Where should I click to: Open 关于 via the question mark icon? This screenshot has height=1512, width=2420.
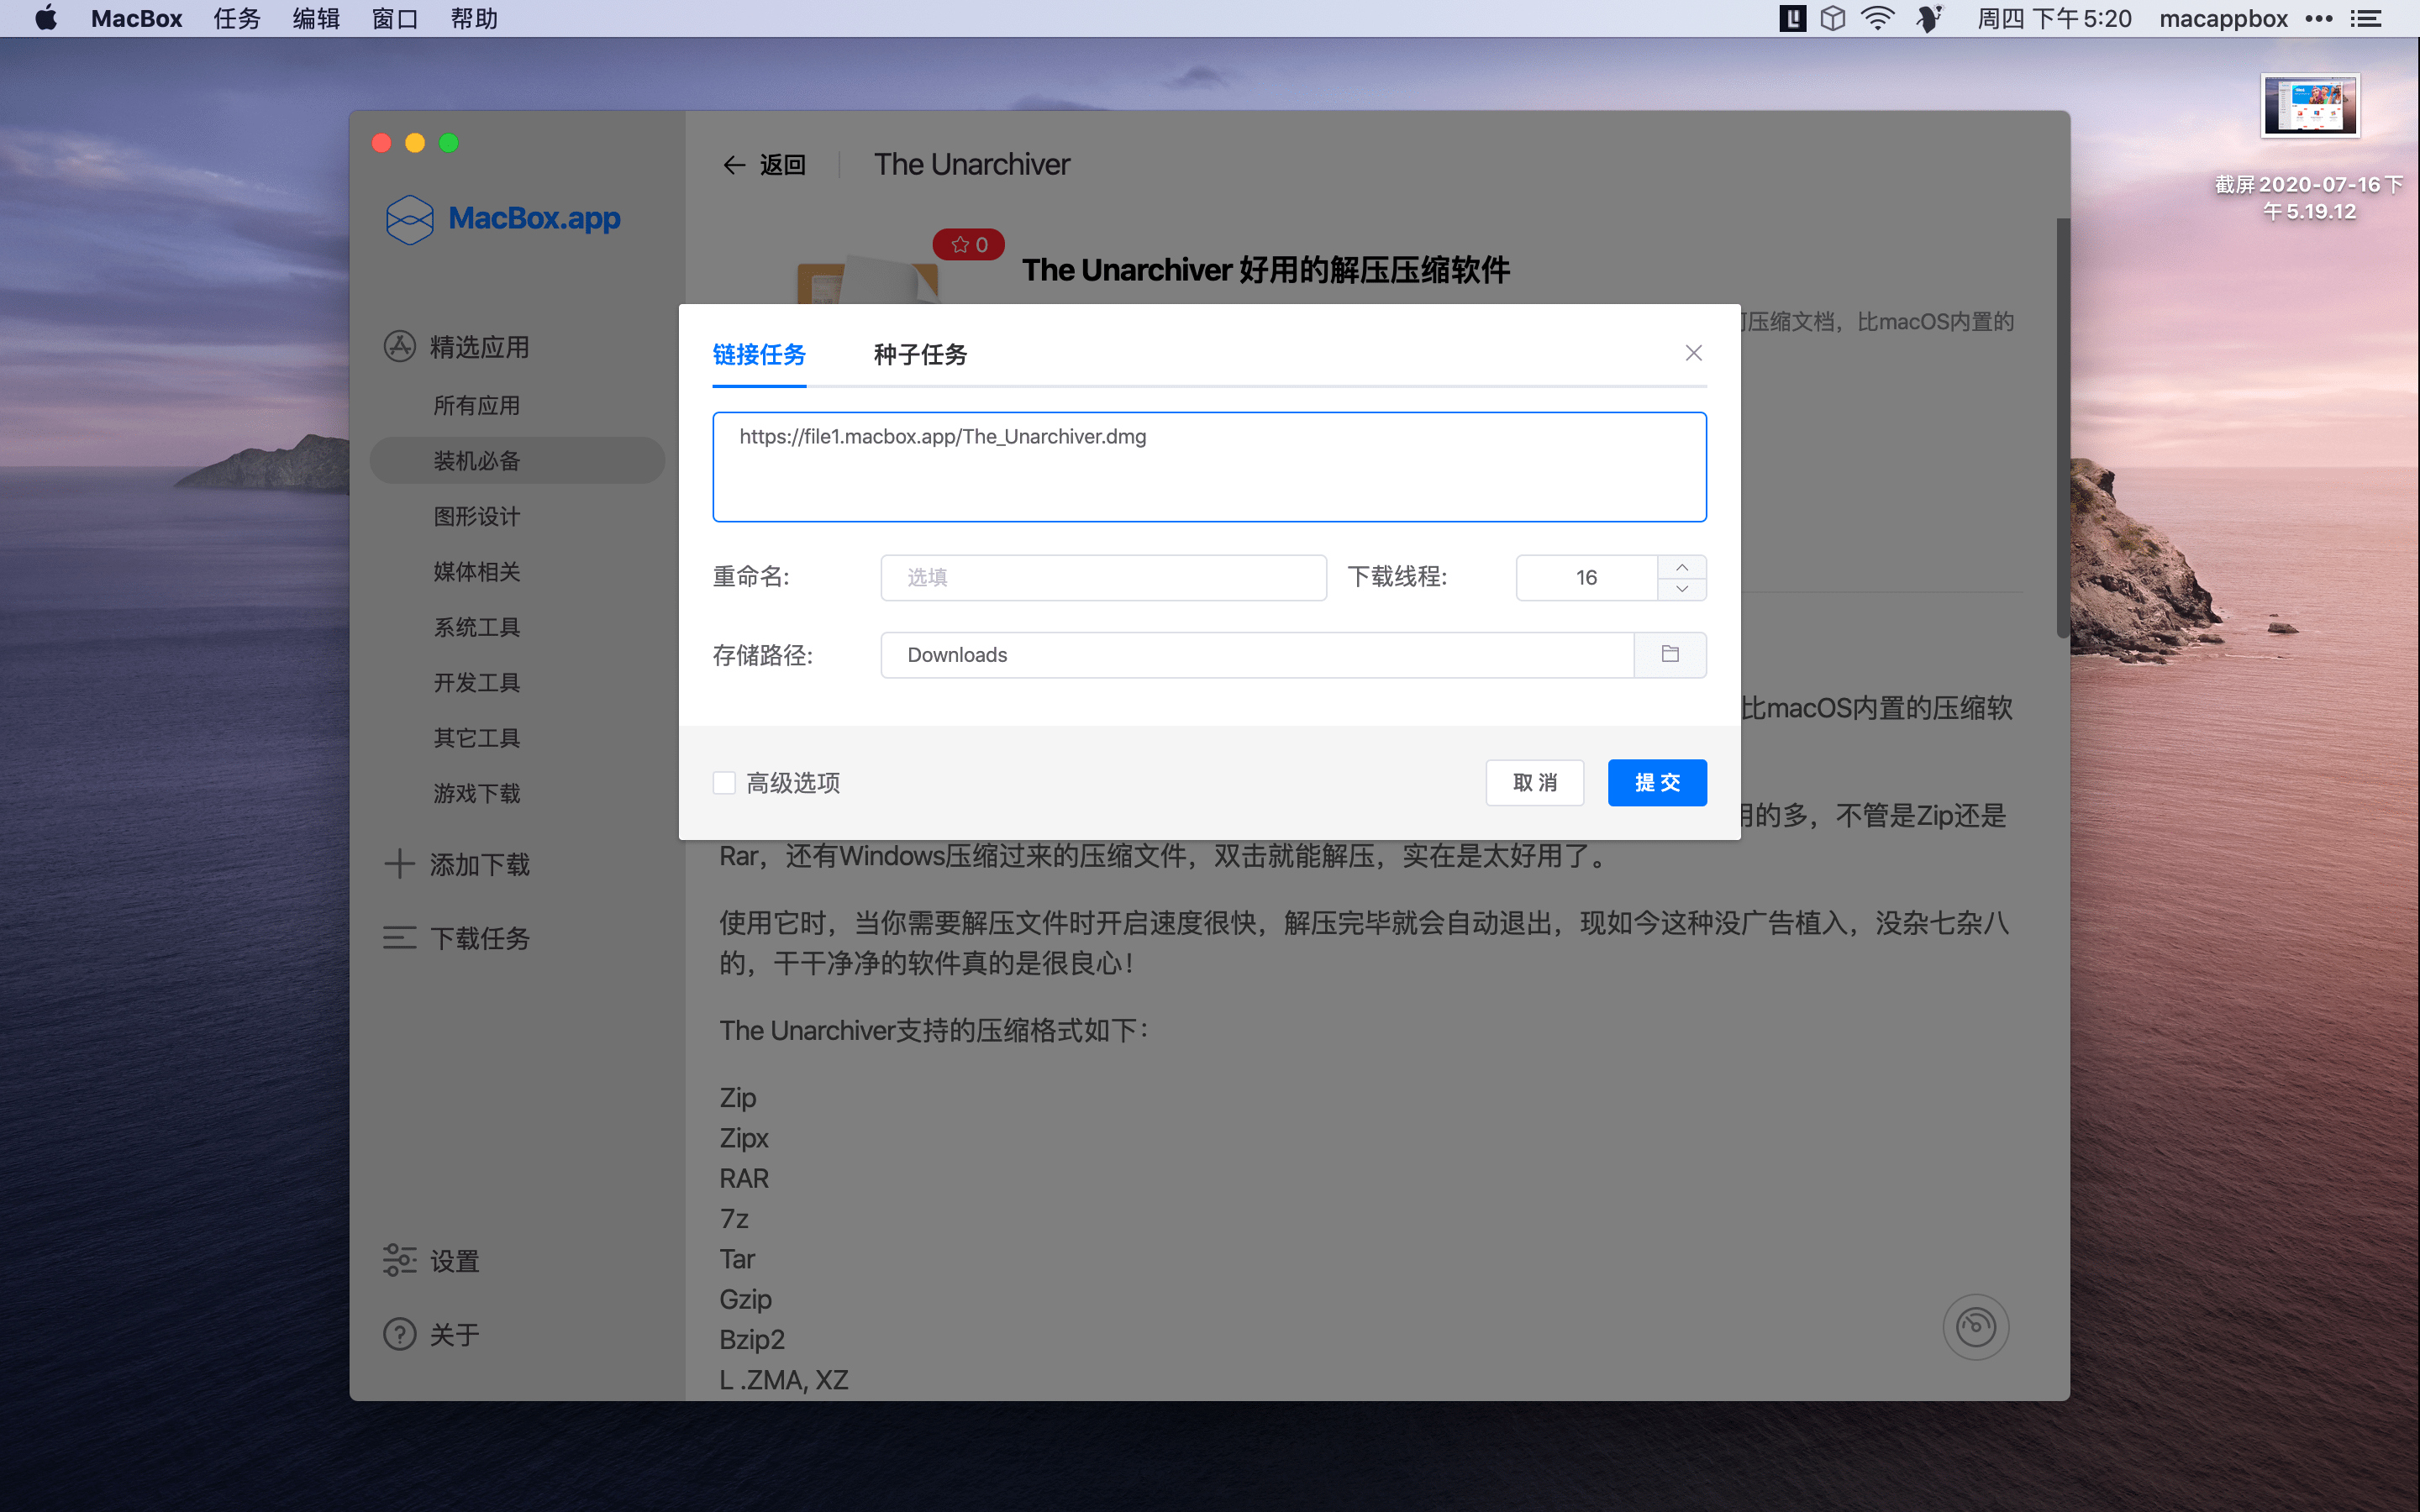tap(399, 1334)
